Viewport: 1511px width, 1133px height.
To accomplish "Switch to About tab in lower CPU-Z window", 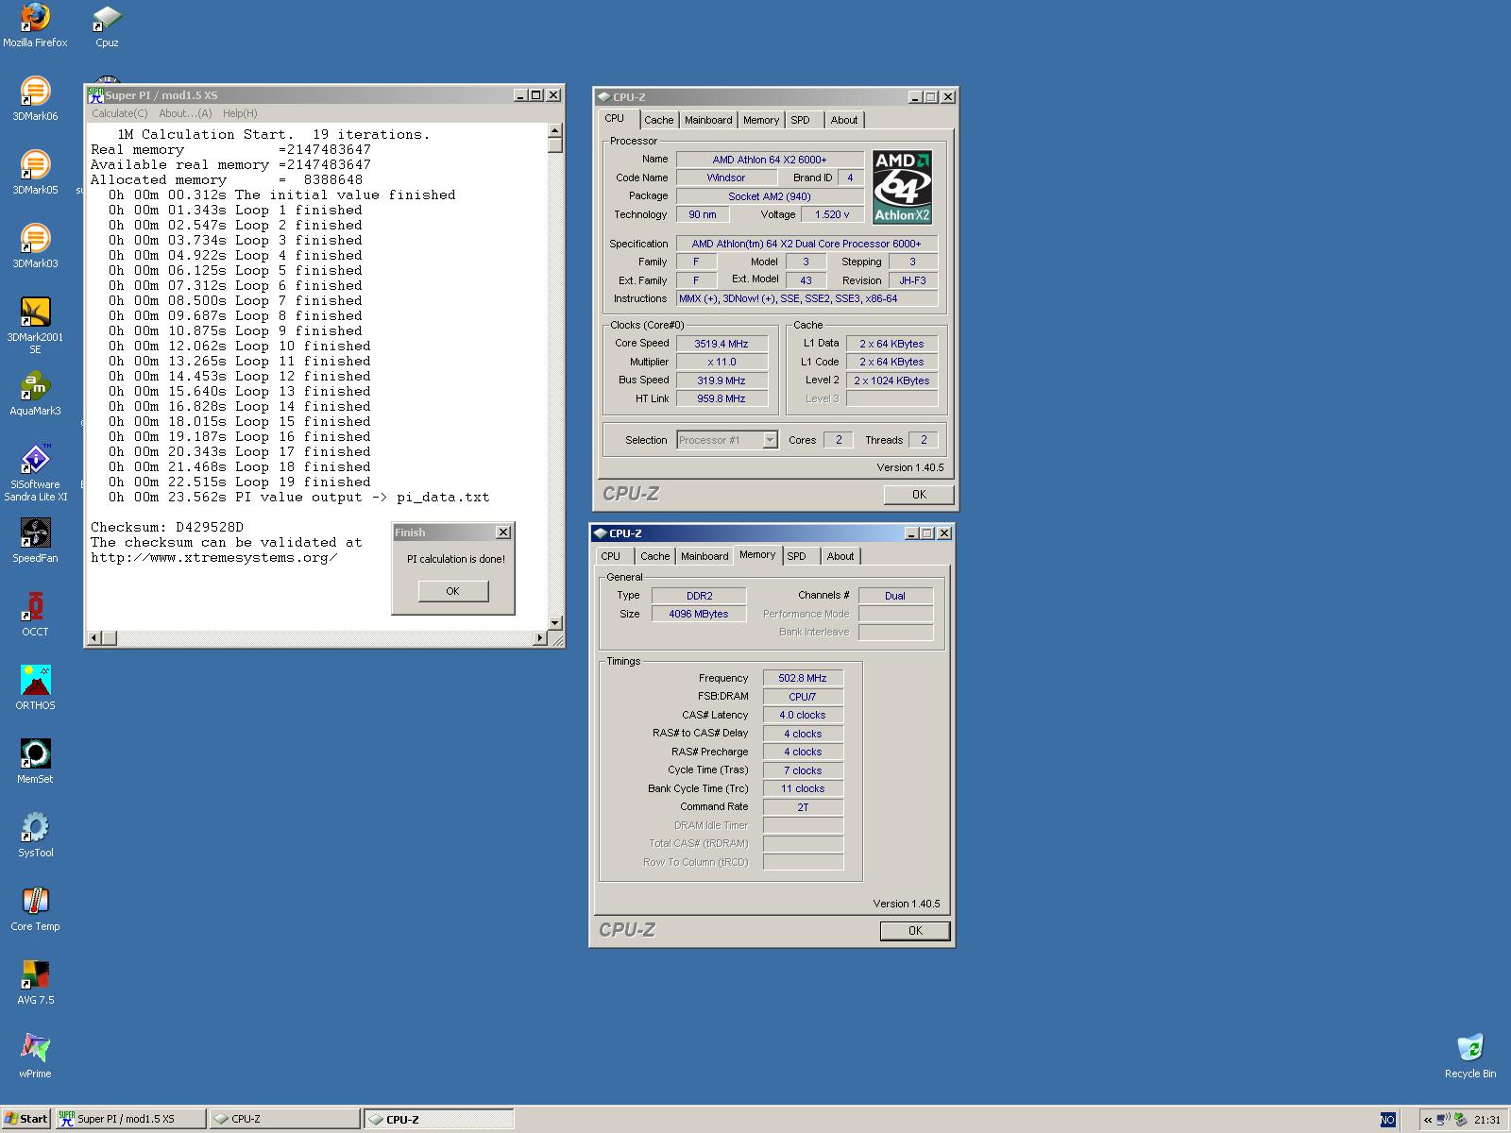I will click(840, 556).
